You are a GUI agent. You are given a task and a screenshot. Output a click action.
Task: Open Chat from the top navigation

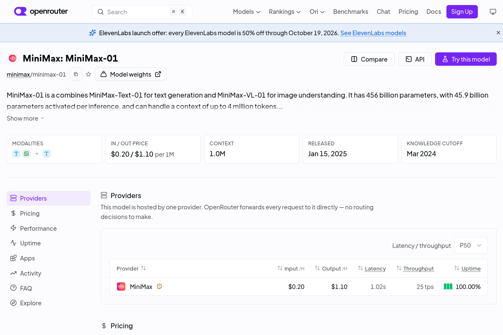[384, 12]
